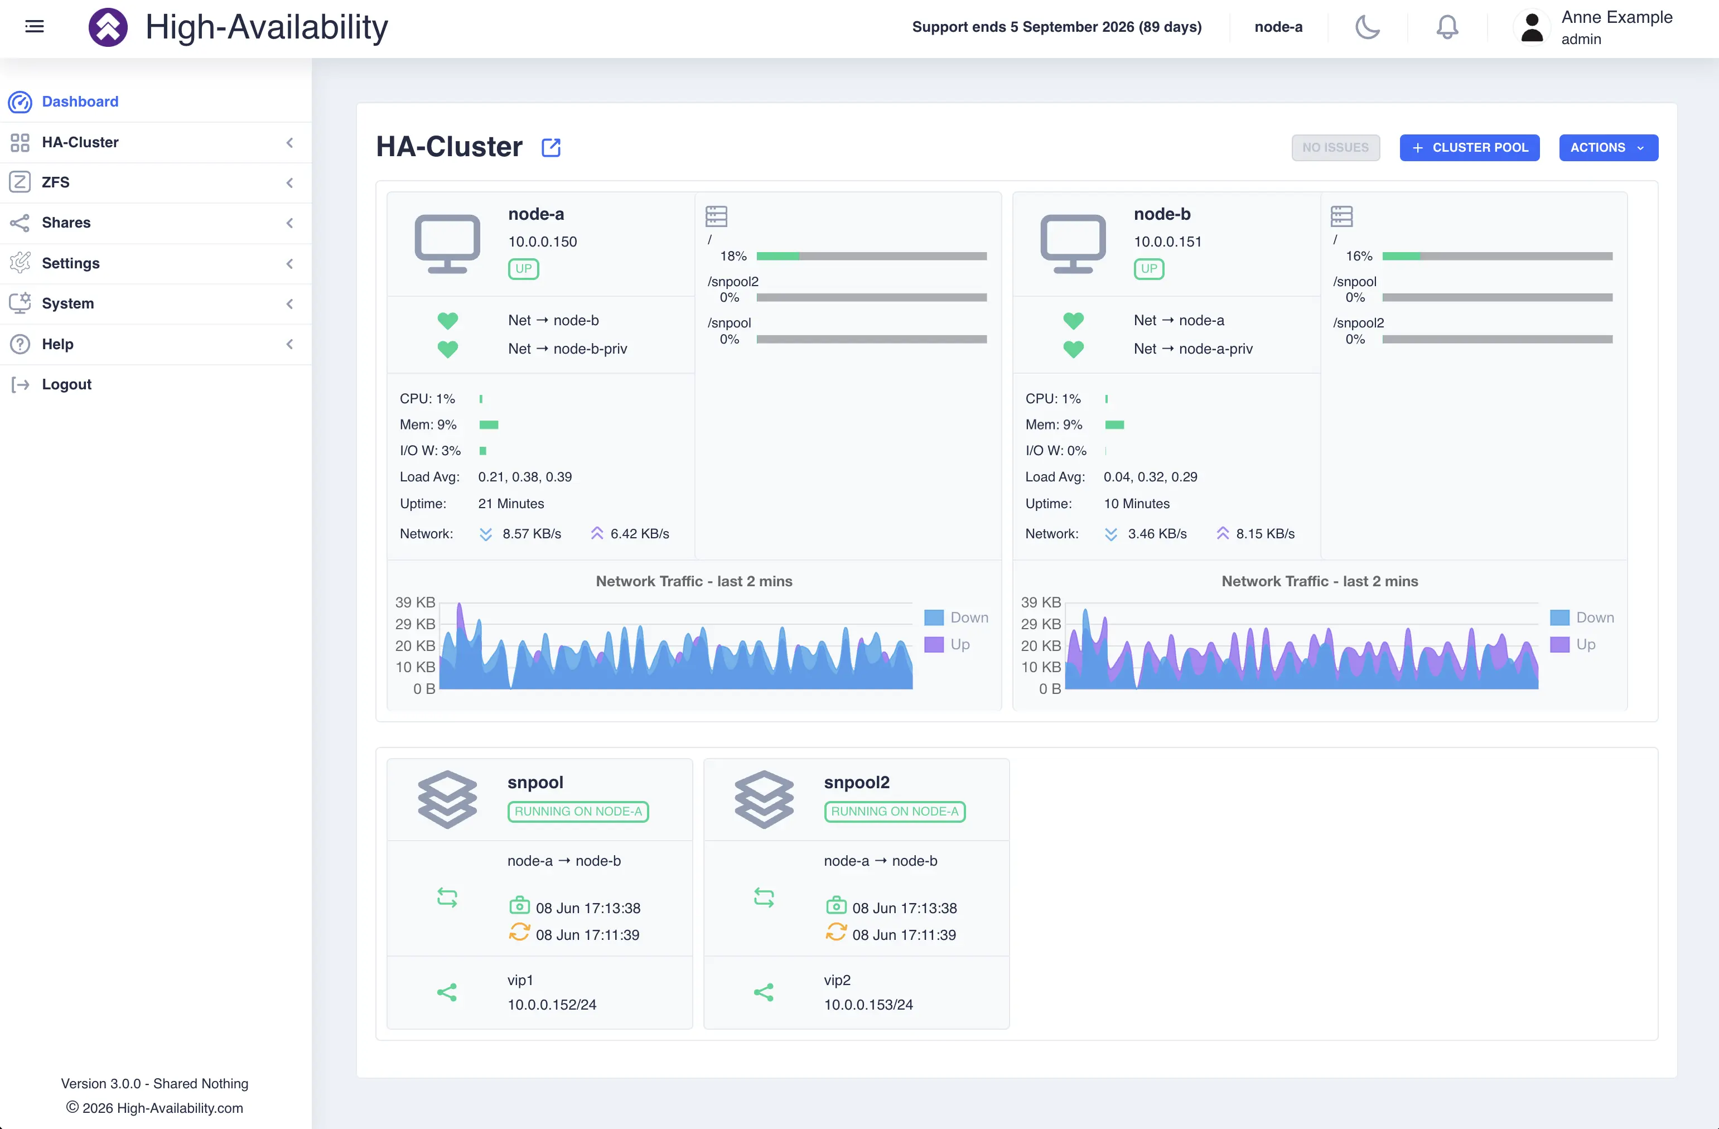Click snpool RUNNING ON NODE-A badge

[x=578, y=811]
